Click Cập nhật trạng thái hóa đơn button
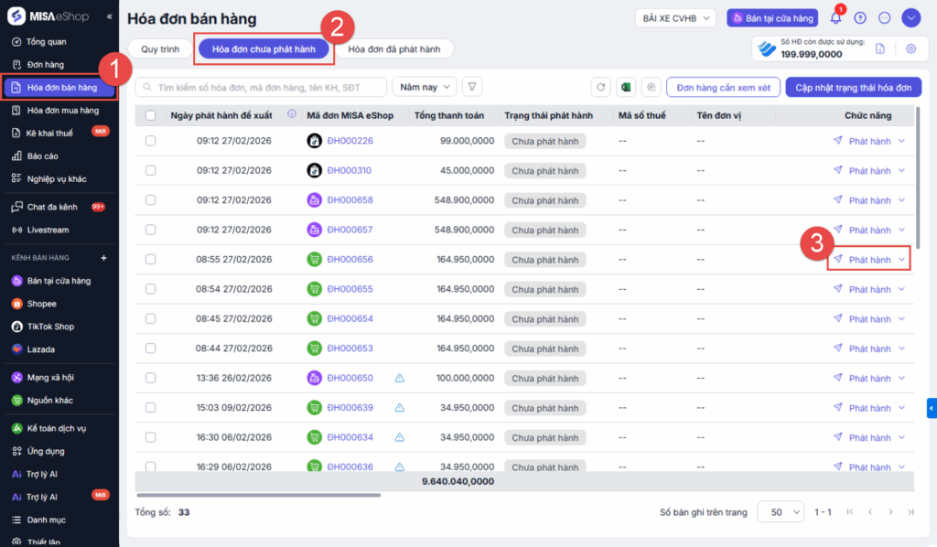 (x=853, y=87)
